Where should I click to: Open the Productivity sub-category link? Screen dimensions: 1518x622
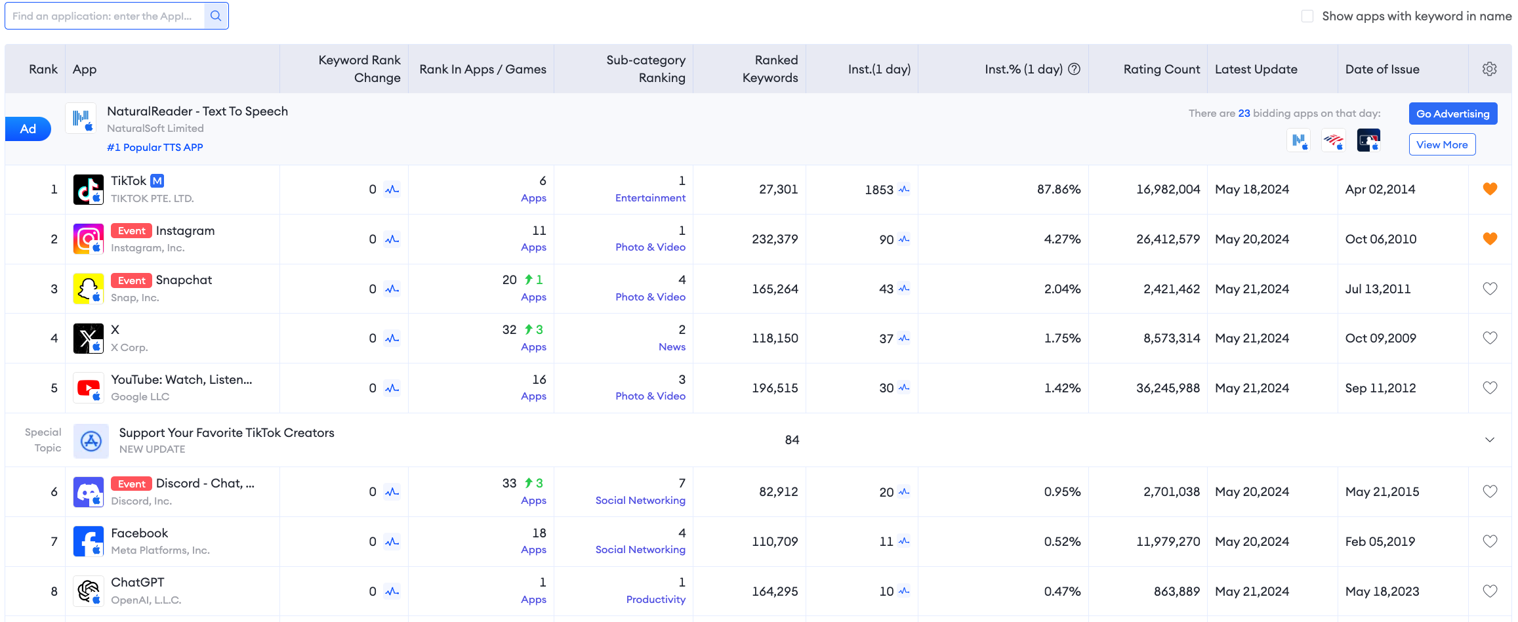click(x=655, y=600)
